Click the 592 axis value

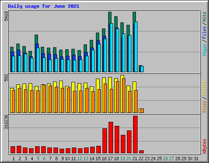point(6,77)
